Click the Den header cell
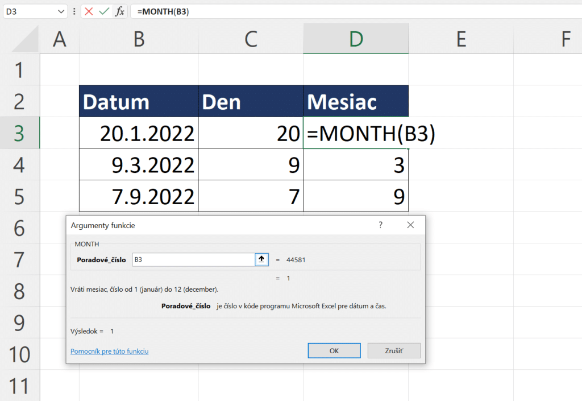This screenshot has width=582, height=401. (x=251, y=101)
